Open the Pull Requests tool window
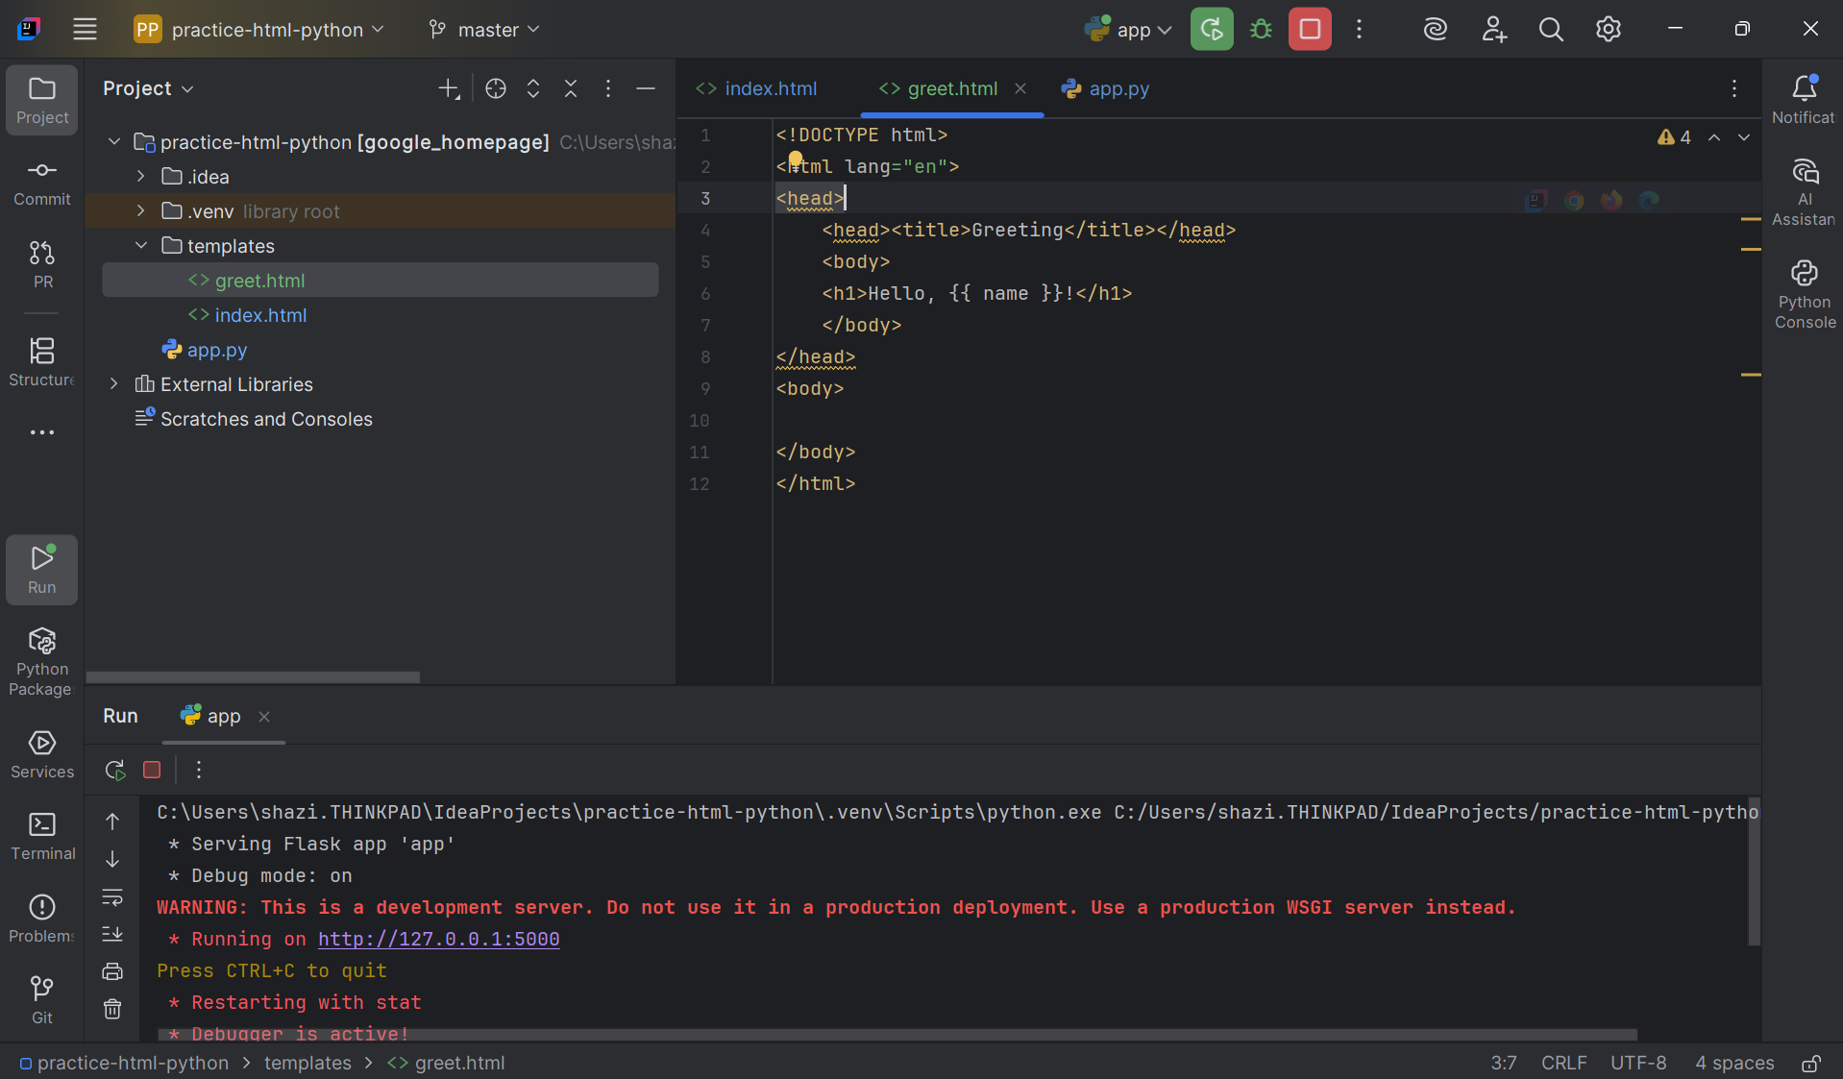Screen dimensions: 1843x1079 point(42,264)
